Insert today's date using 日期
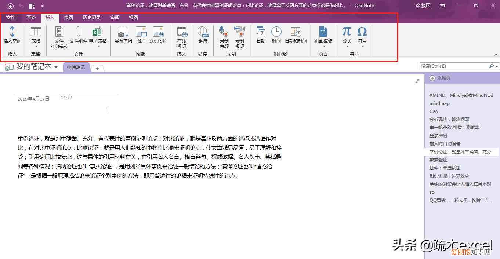The height and width of the screenshot is (259, 500). click(261, 35)
